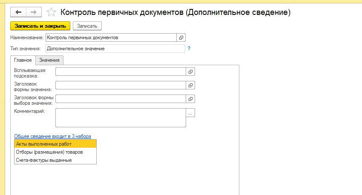The width and height of the screenshot is (362, 195).
Task: Click the Тип значения field
Action: [115, 49]
